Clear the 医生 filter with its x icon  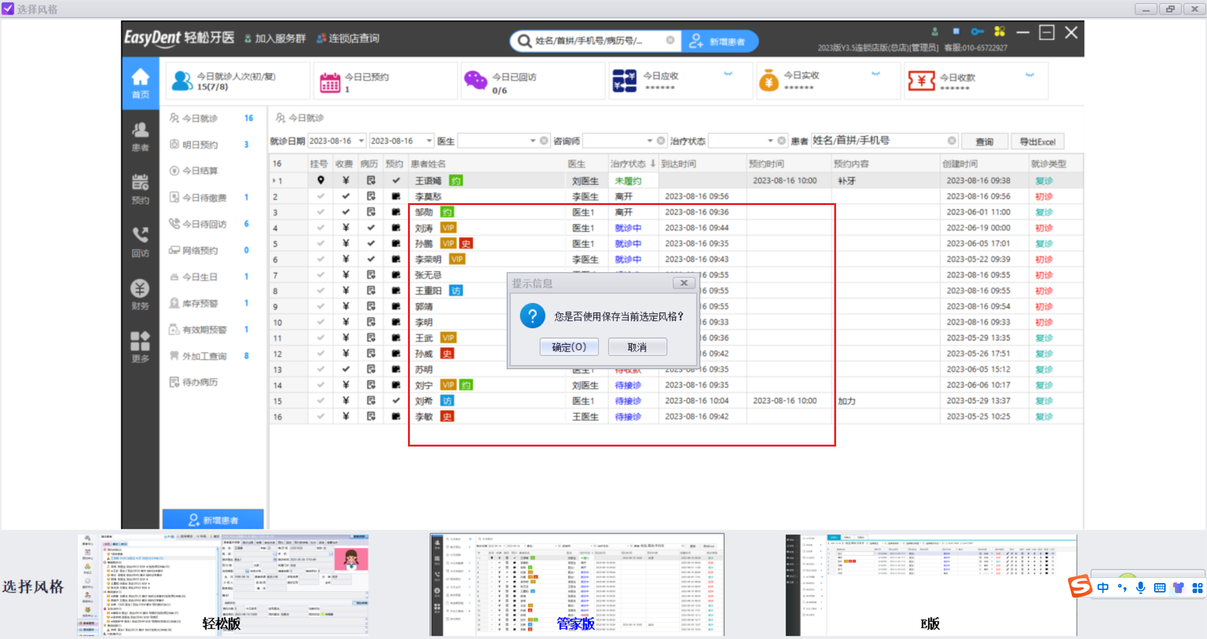[544, 141]
